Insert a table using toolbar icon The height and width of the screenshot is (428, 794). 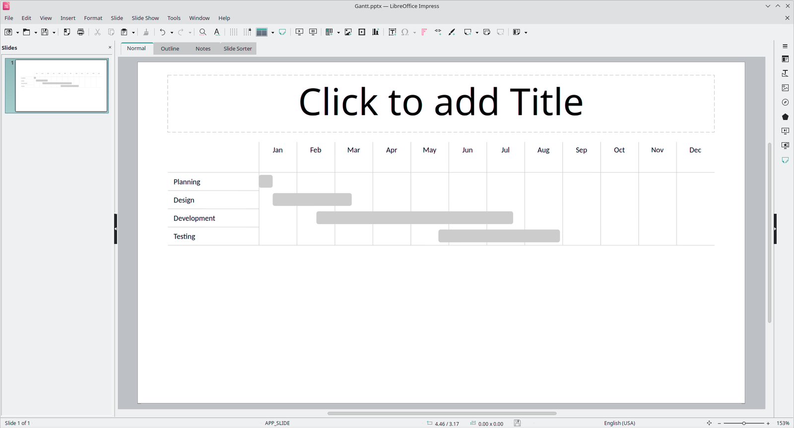[x=329, y=32]
